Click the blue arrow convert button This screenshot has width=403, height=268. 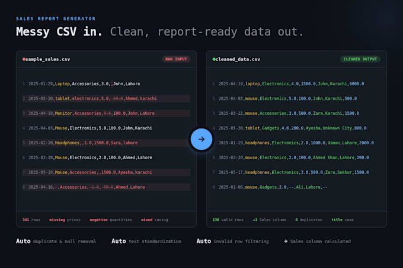(x=201, y=139)
